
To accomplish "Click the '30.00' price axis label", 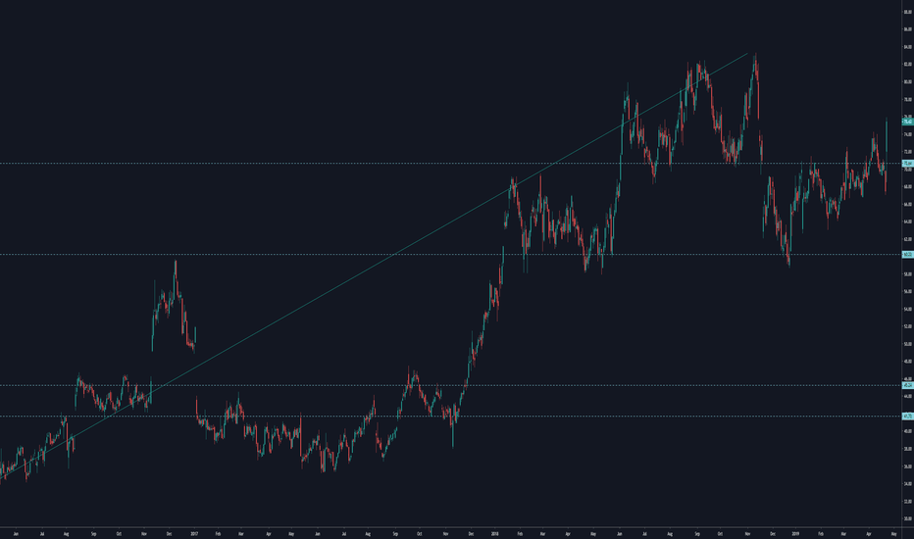I will 907,518.
